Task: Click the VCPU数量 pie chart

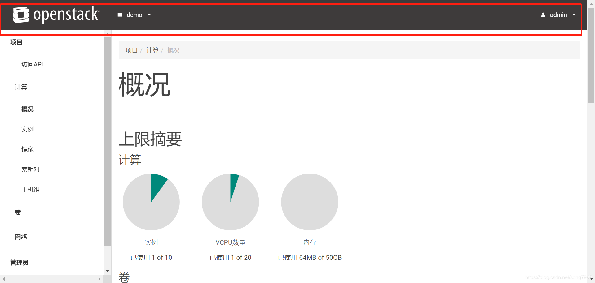Action: point(230,202)
